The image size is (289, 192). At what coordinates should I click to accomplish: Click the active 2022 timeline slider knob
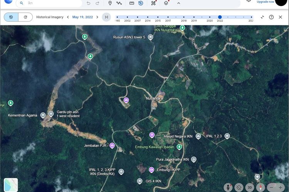pyautogui.click(x=220, y=17)
